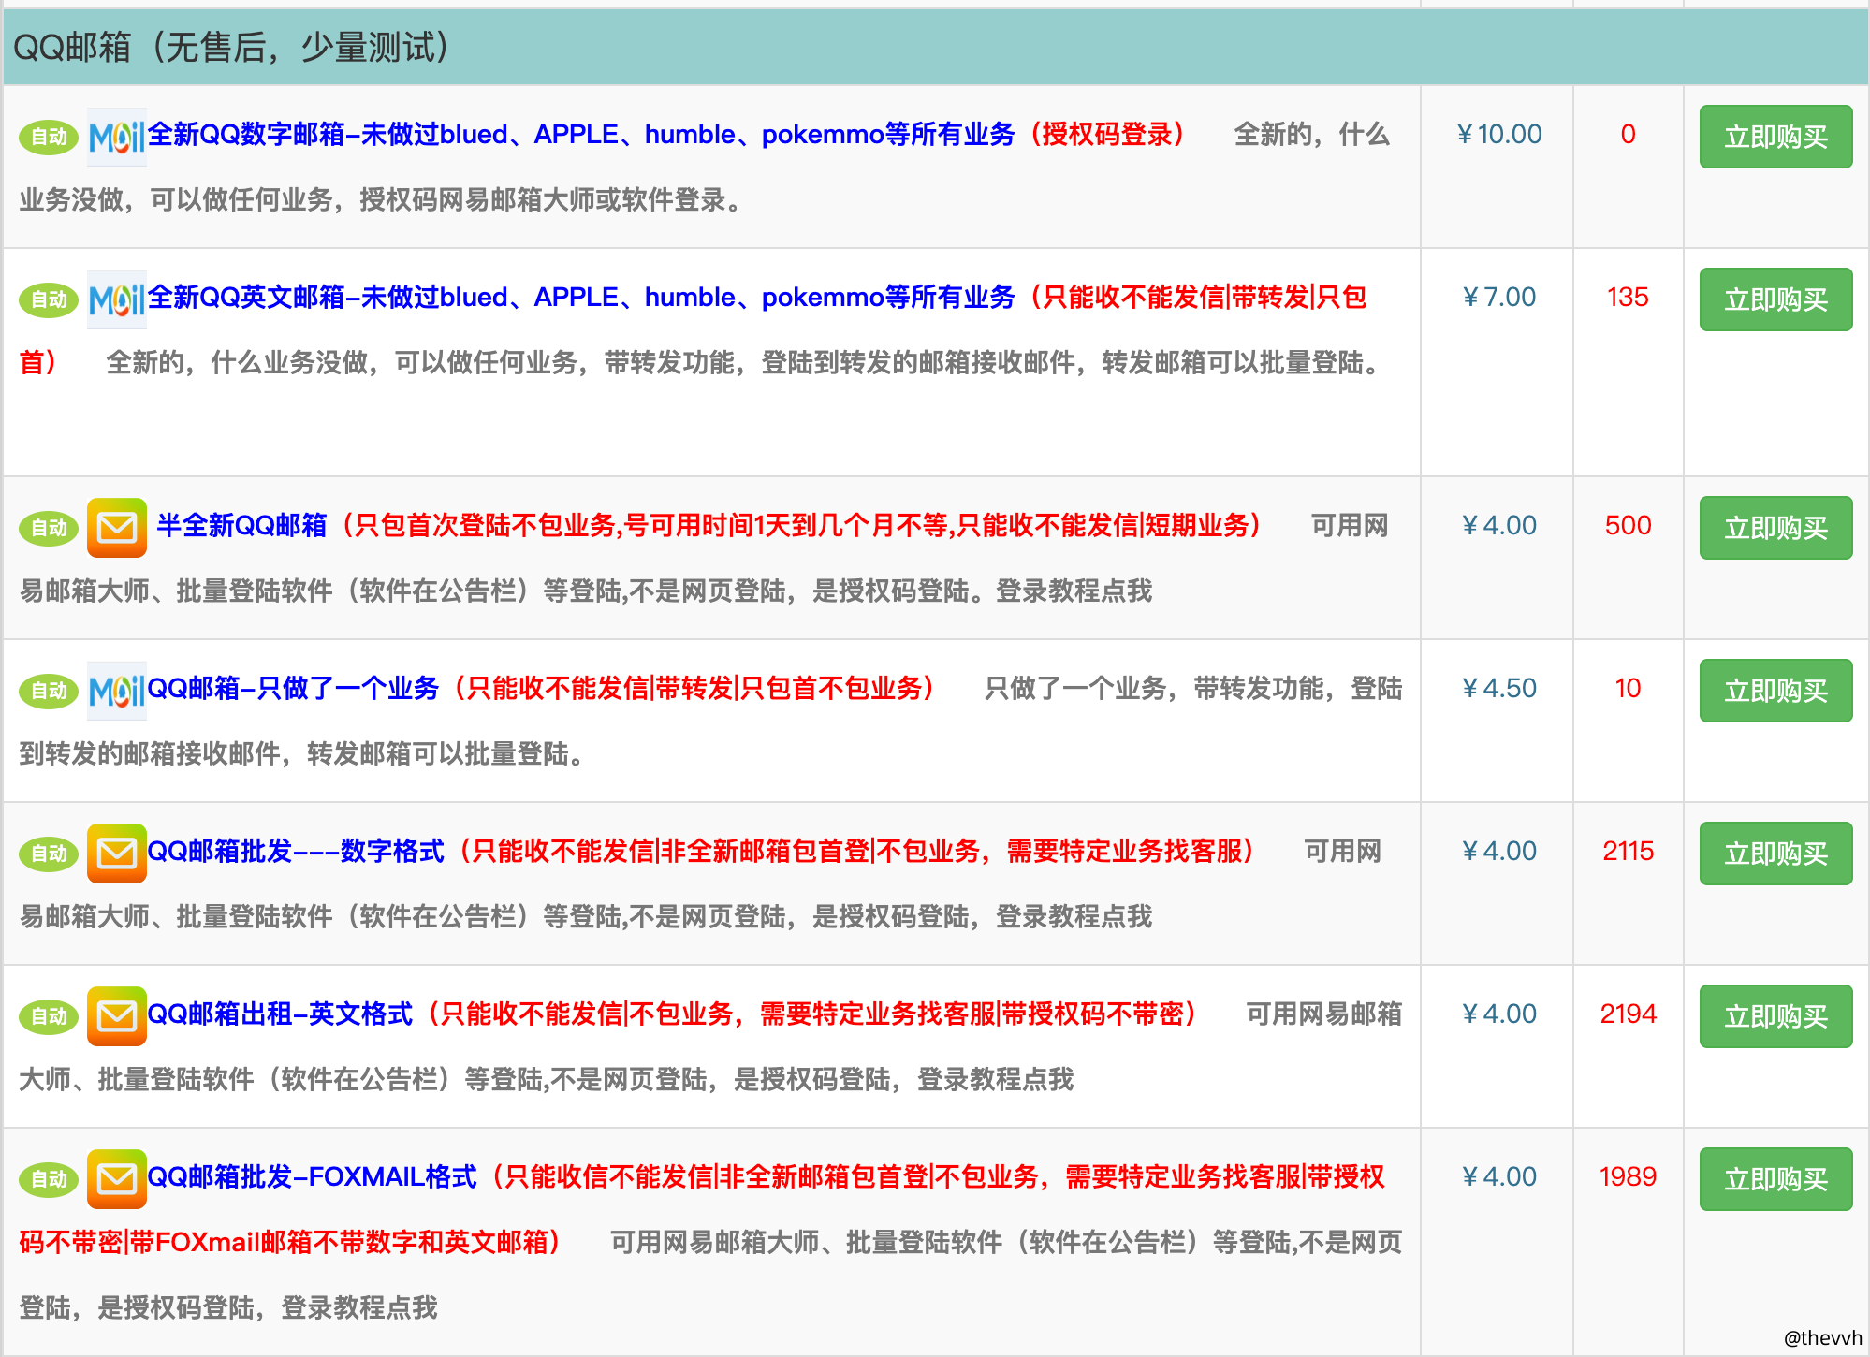Open the 全新QQ数字邮箱 product link

point(580,135)
